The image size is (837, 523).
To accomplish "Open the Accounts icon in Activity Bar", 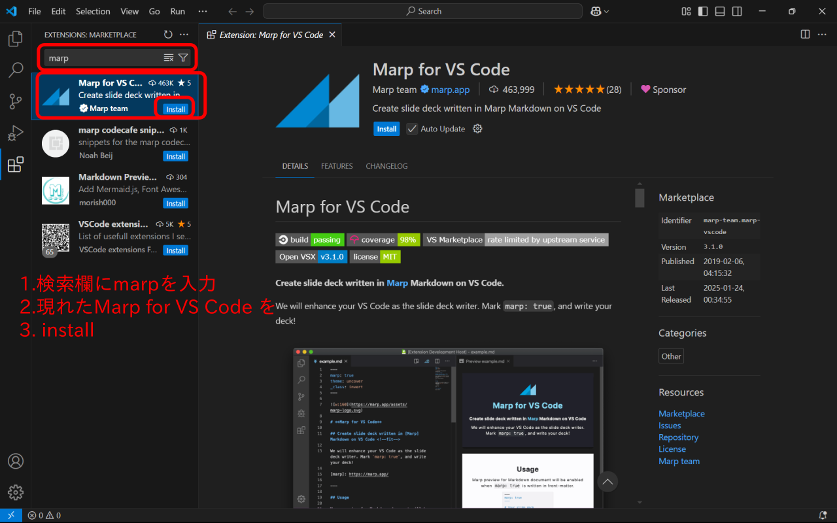I will point(16,461).
